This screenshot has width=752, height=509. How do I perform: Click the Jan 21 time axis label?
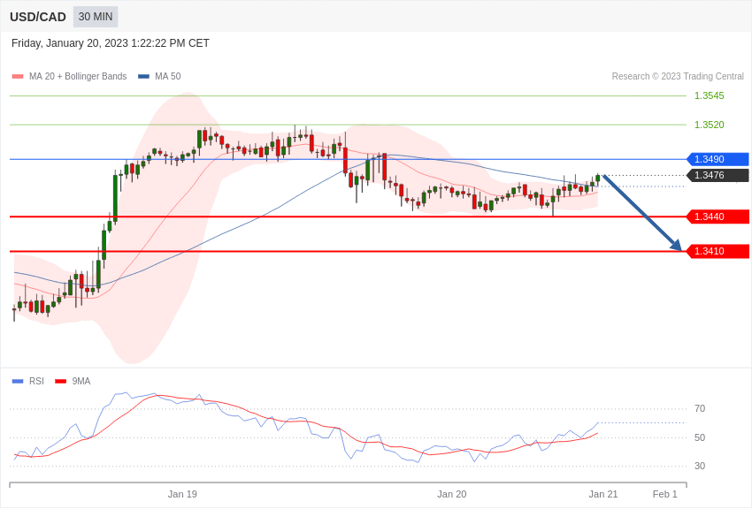(x=603, y=494)
